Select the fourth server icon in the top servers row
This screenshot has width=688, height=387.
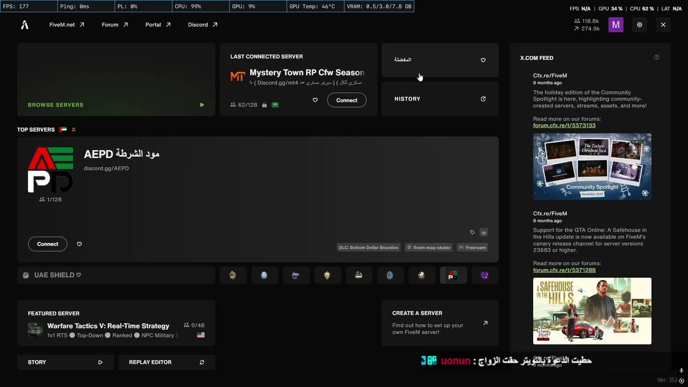[327, 275]
